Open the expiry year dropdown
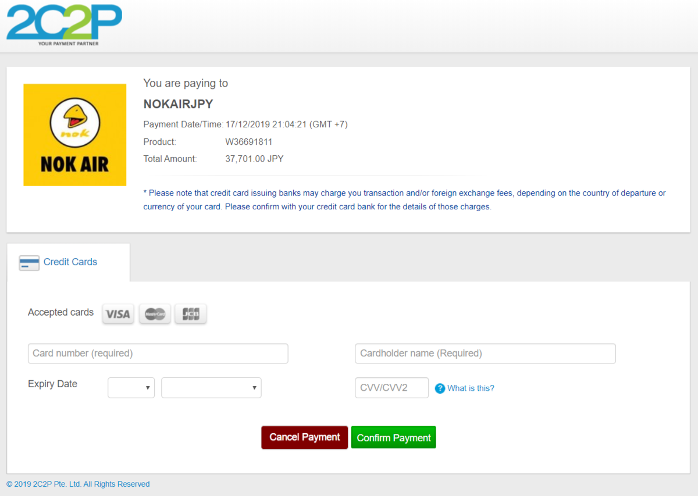698x496 pixels. pyautogui.click(x=212, y=388)
